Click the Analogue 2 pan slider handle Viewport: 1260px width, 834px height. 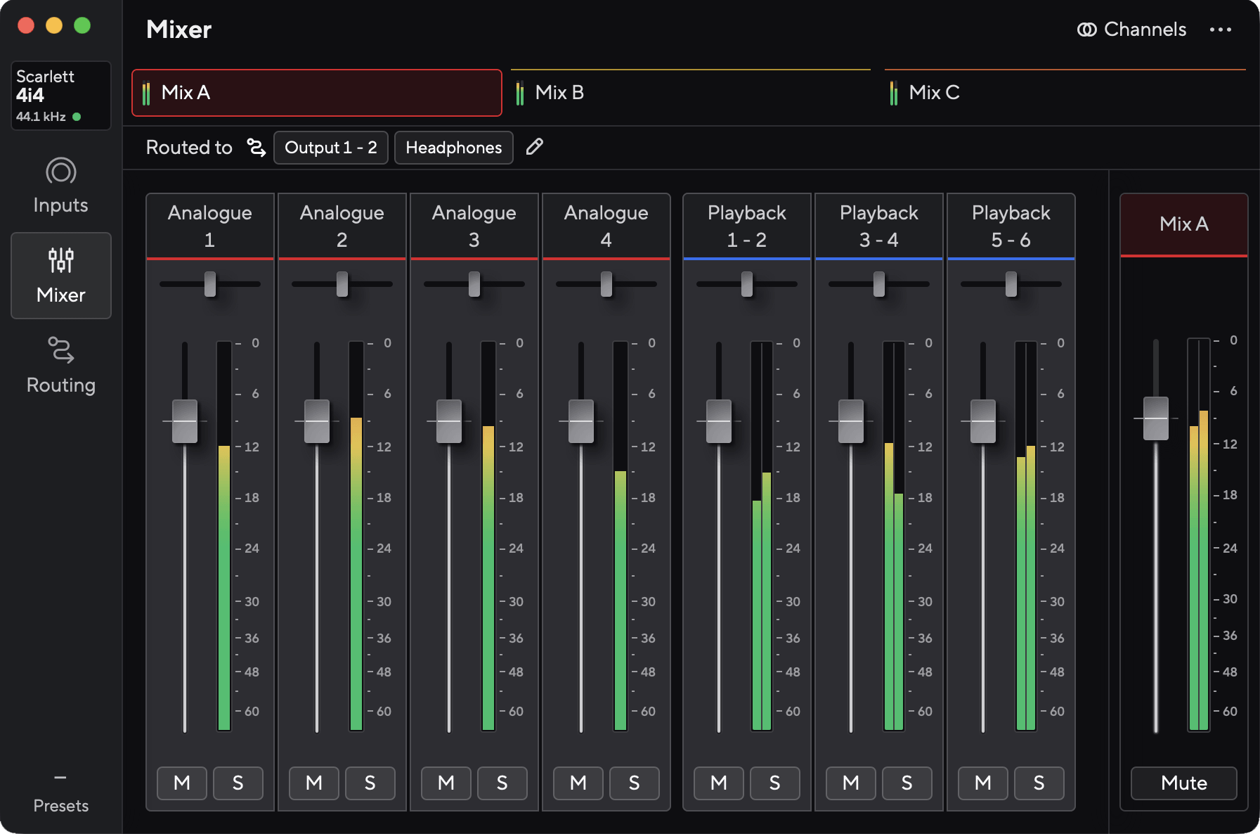pos(342,284)
